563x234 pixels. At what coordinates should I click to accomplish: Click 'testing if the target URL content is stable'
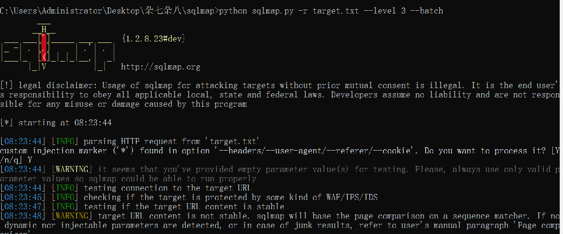(x=184, y=206)
